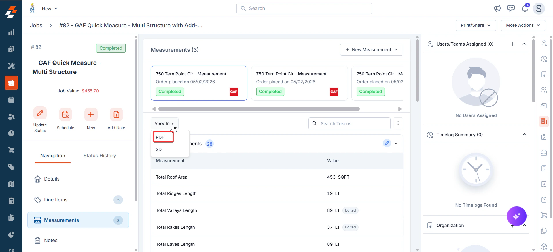The height and width of the screenshot is (252, 553).
Task: Switch to the Status History tab
Action: click(100, 156)
